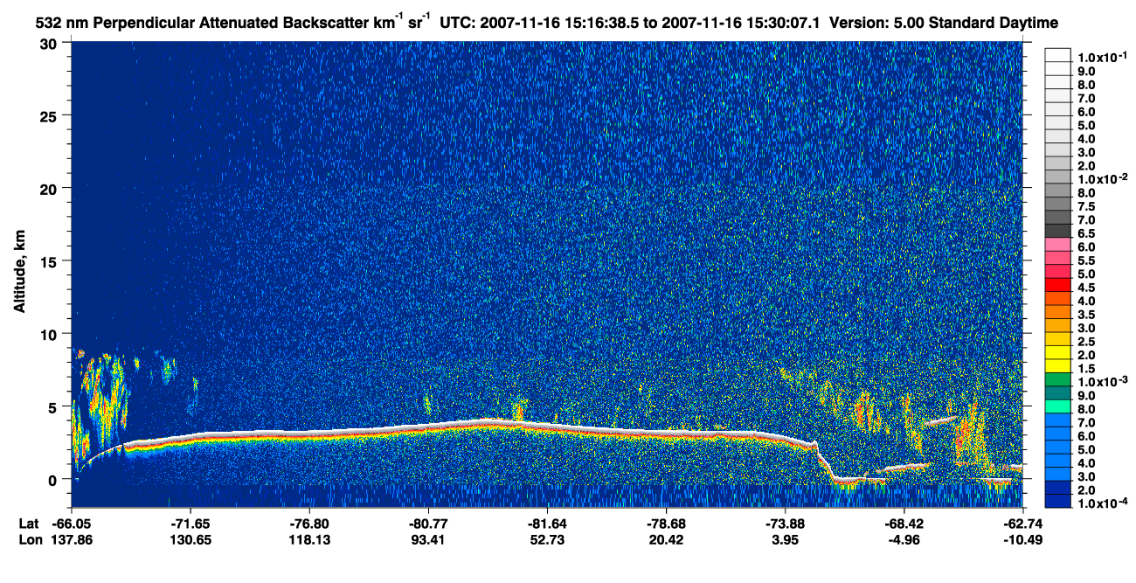Click the latitude value '-80.77'
1136x583 pixels.
(428, 523)
